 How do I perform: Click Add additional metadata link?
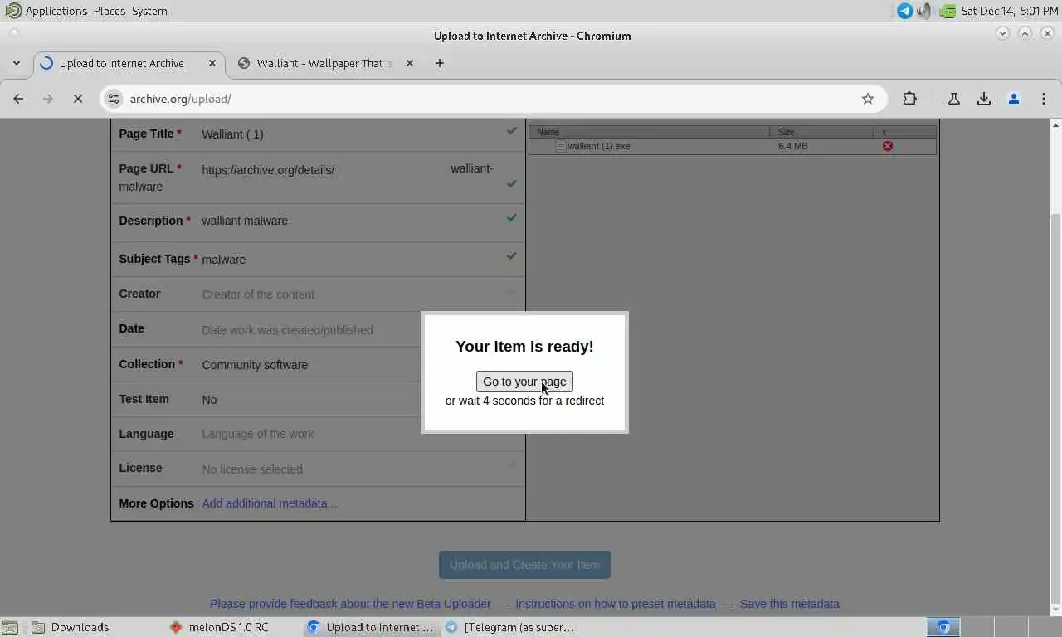coord(270,503)
